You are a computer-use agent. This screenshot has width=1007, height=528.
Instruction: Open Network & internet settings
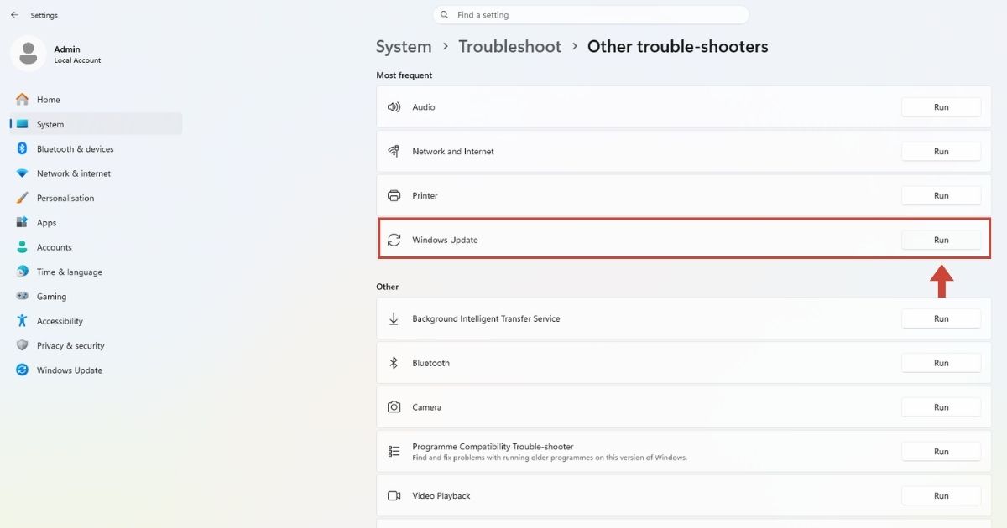click(96, 173)
